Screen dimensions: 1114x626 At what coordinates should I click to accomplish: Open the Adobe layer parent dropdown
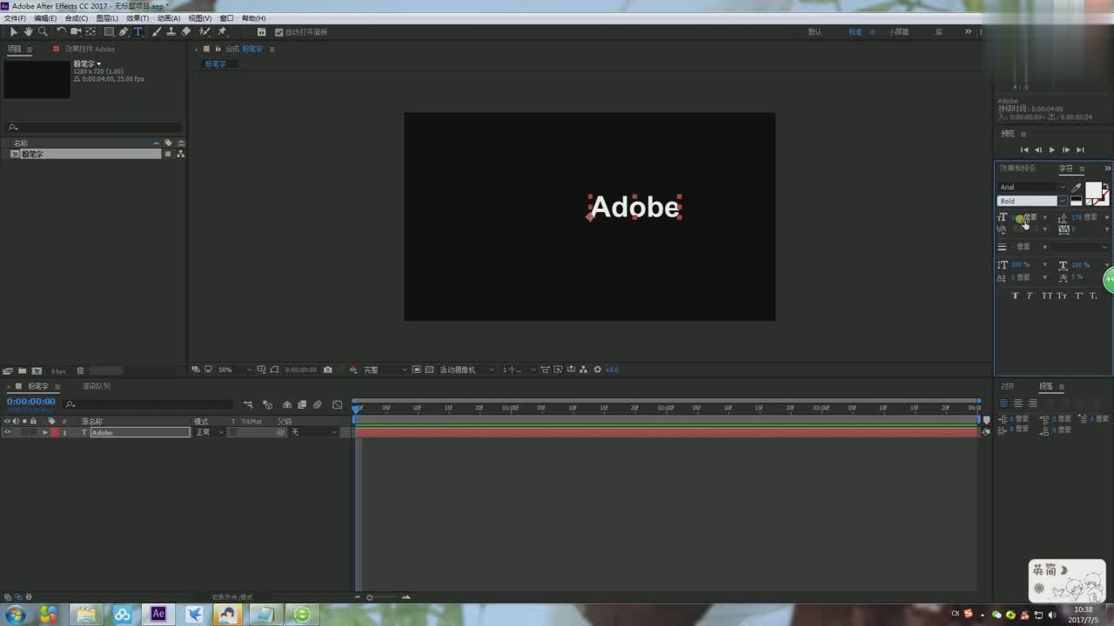point(313,432)
